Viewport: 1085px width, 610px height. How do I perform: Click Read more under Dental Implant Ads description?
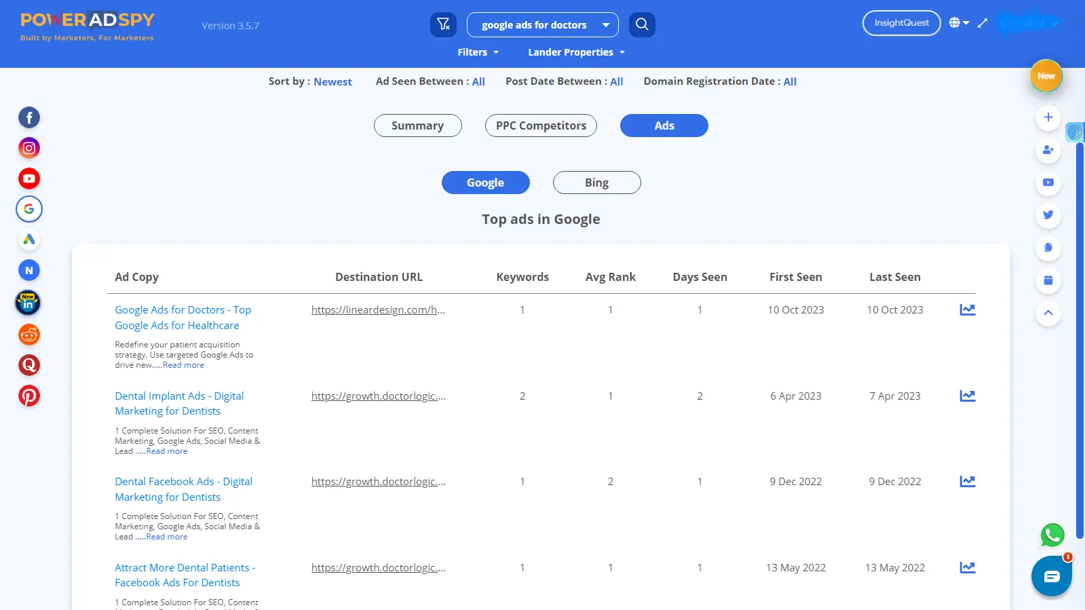pyautogui.click(x=167, y=451)
